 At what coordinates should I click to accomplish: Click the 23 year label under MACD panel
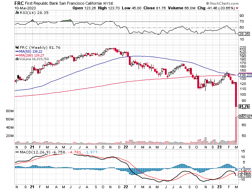pos(219,187)
